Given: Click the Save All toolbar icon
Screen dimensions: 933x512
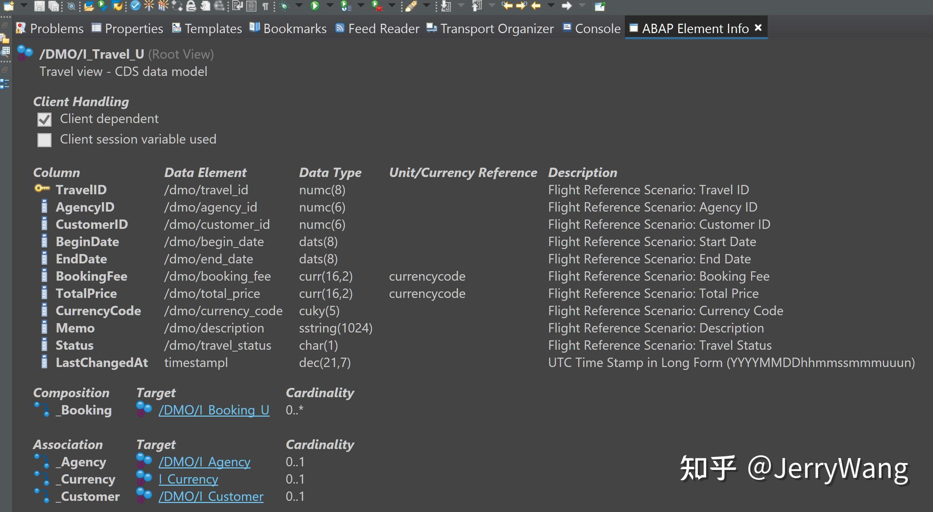Looking at the screenshot, I should point(54,6).
